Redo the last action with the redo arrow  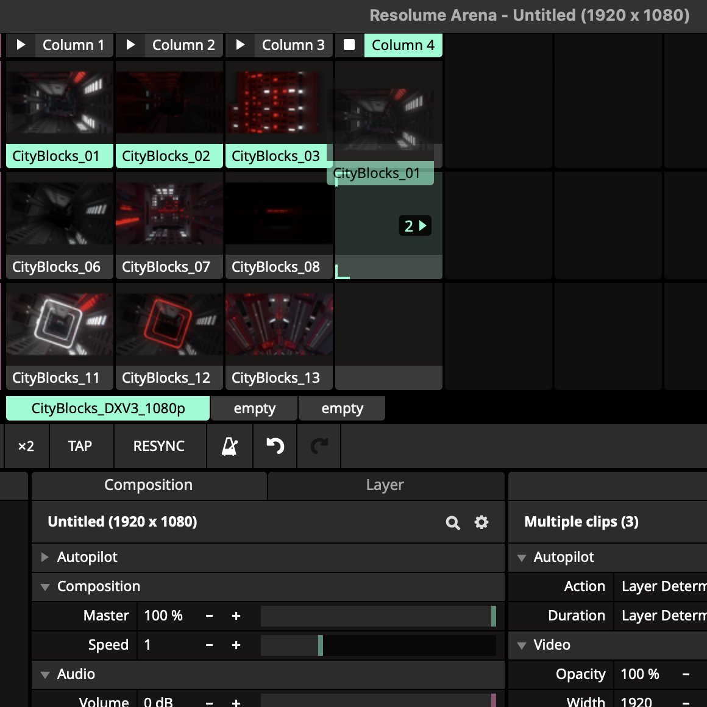(x=319, y=446)
